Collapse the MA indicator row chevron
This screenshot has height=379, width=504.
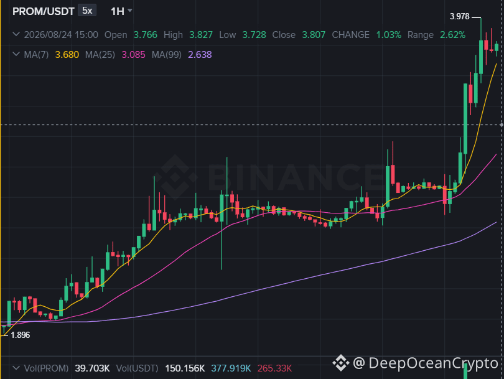point(16,54)
